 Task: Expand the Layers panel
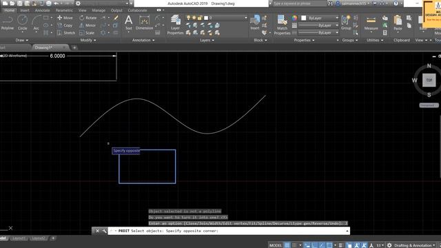point(207,40)
